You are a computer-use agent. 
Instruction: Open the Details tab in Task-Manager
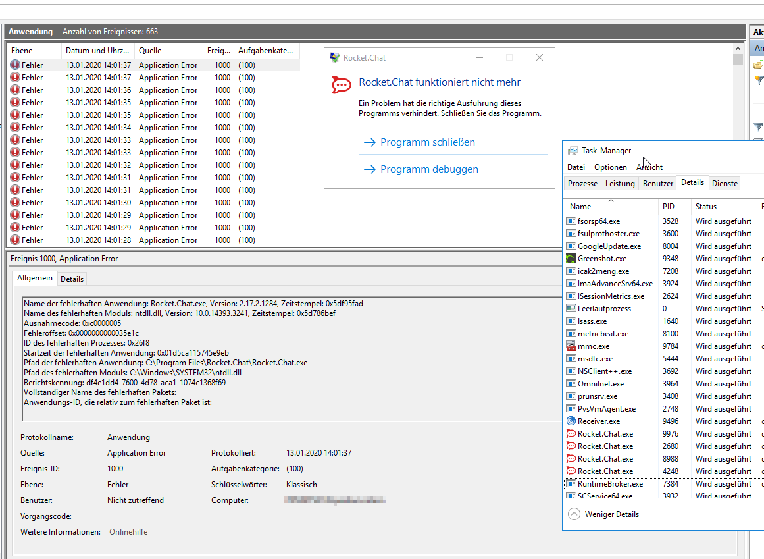pos(692,183)
